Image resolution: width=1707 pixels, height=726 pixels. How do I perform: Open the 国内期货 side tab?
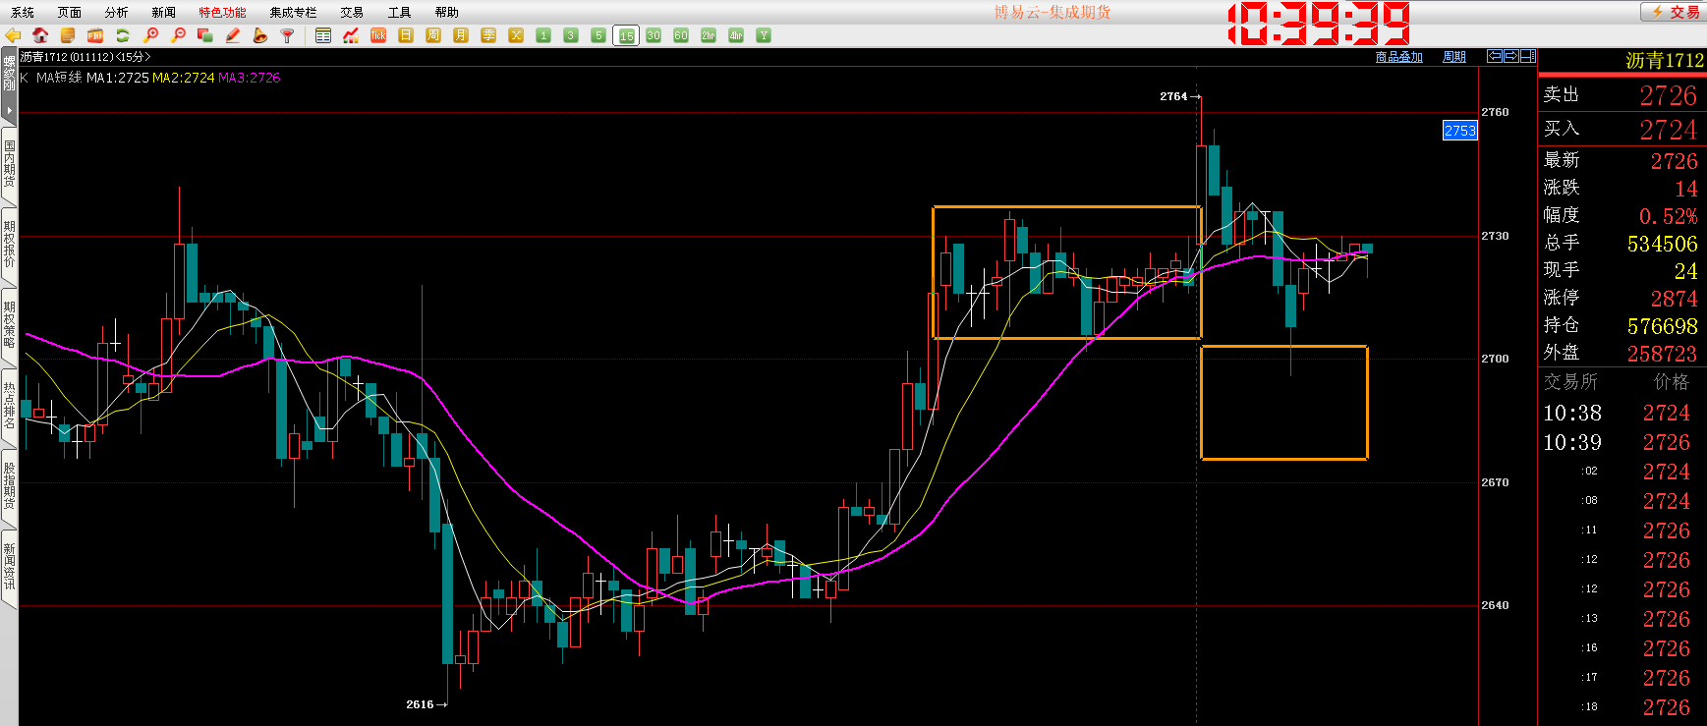pos(9,163)
